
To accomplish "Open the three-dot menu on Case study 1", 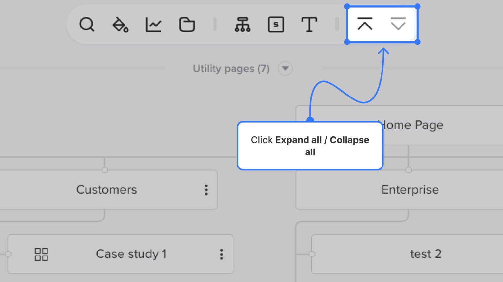I will pos(221,254).
